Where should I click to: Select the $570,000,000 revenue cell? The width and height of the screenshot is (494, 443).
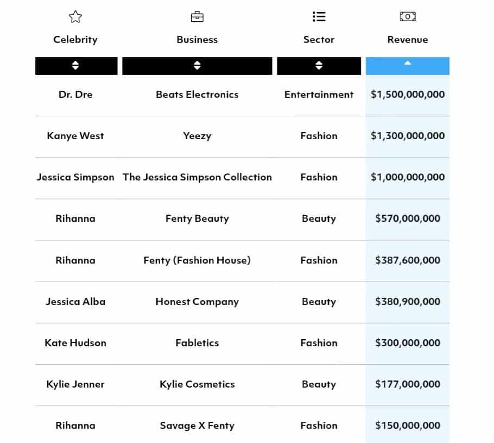[408, 219]
